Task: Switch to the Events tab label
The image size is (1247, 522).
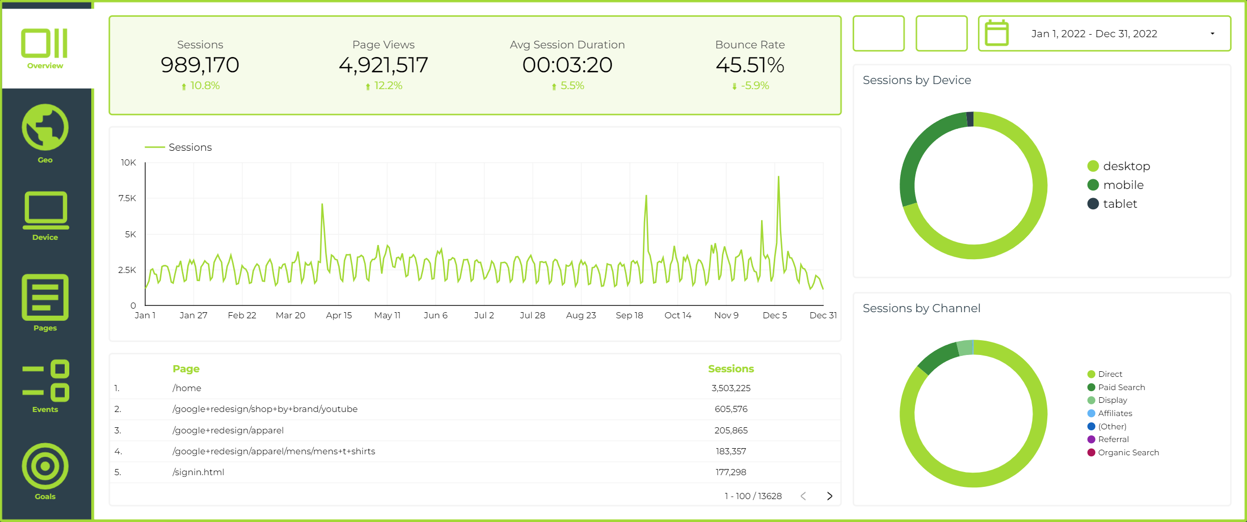Action: point(45,409)
